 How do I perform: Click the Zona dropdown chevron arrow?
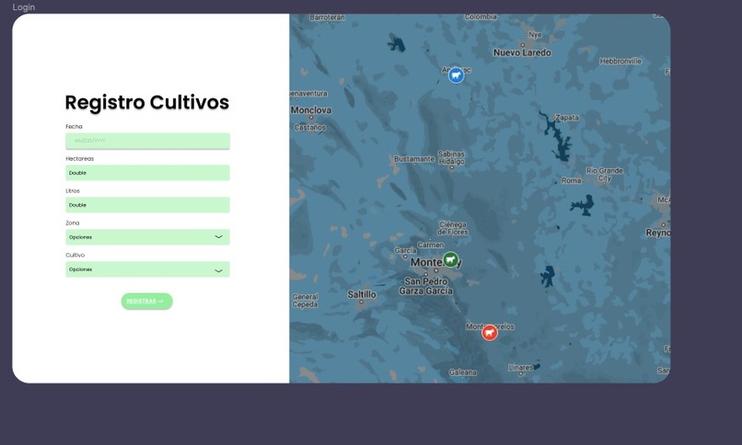click(218, 237)
